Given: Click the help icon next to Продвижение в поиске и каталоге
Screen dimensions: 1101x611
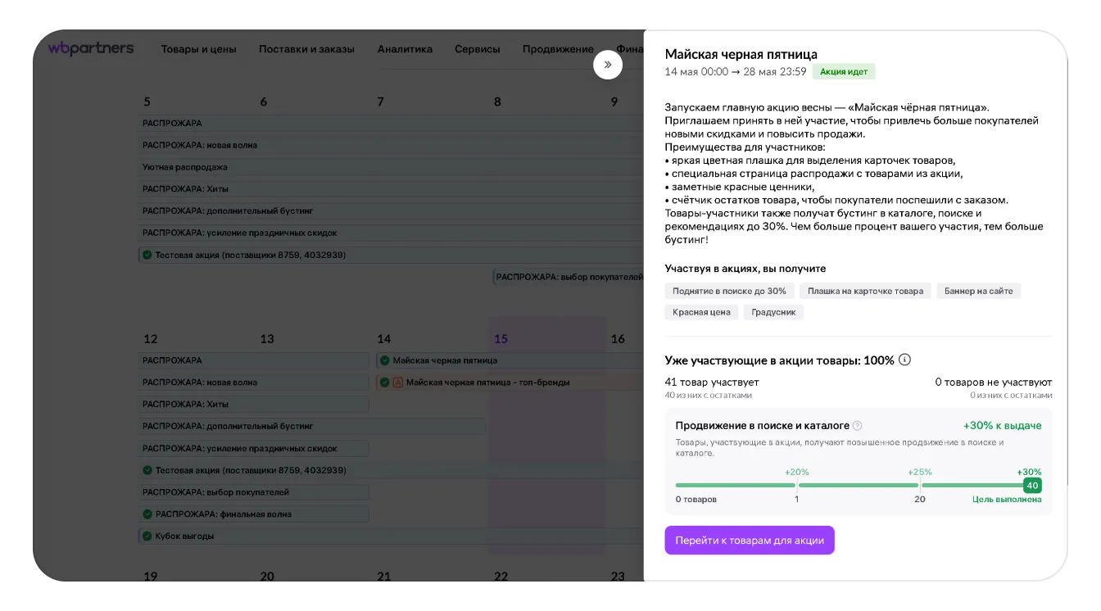Looking at the screenshot, I should [858, 426].
